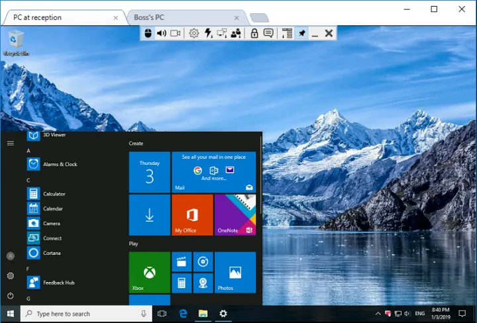Screen dimensions: 477x323
Task: Toggle mouse control in the remote toolbar
Action: [x=148, y=33]
